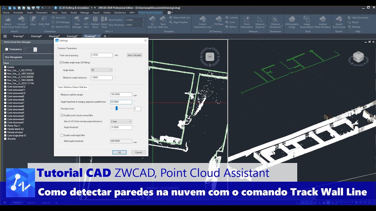Viewport: 376px width, 211px height.
Task: Click Auto Calculate button
Action: tap(135, 55)
